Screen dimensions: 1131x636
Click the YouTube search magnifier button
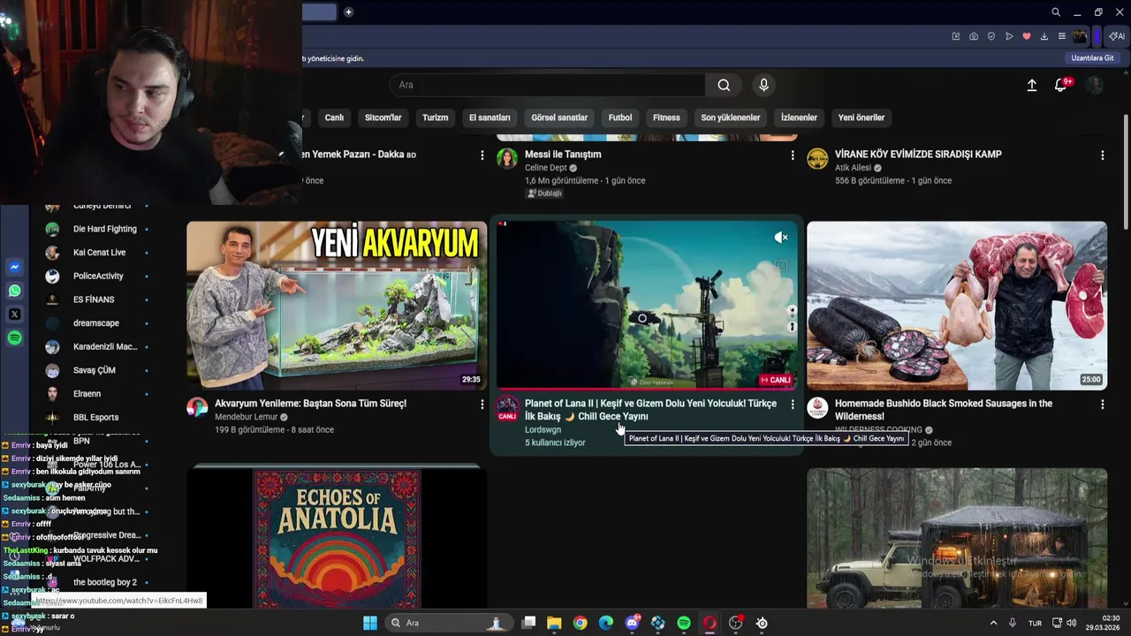tap(724, 85)
